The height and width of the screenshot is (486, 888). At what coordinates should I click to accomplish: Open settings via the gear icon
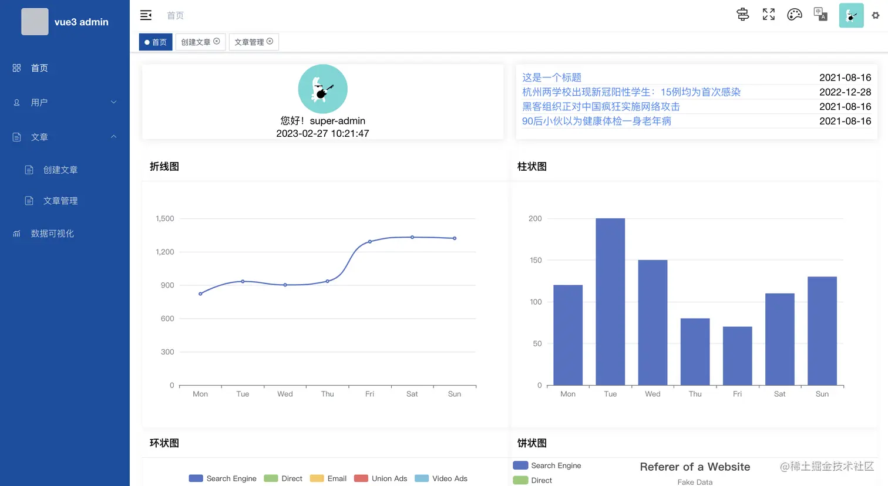pos(876,16)
